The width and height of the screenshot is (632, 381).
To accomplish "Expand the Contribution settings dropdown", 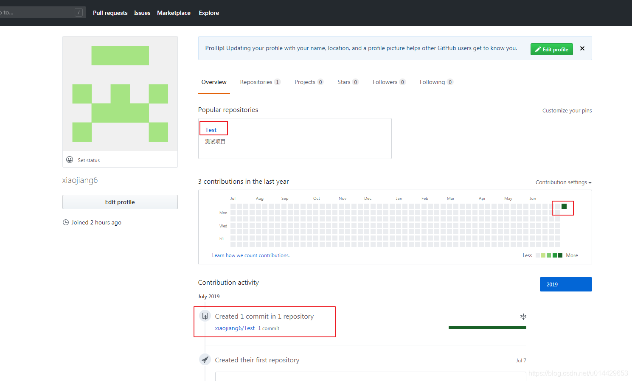I will 563,182.
